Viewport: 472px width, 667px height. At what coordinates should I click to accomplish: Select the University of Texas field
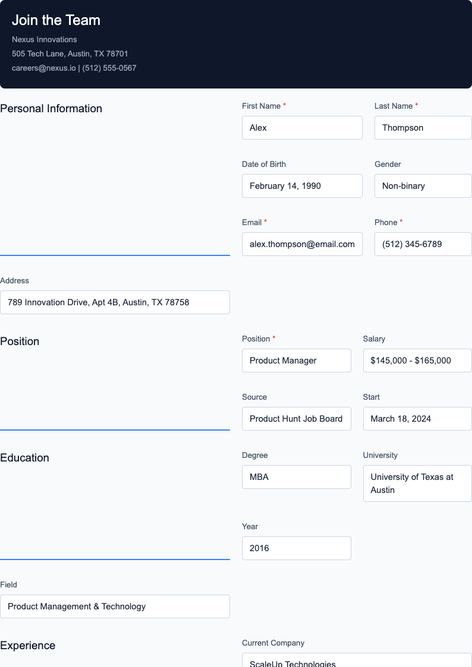pyautogui.click(x=417, y=483)
